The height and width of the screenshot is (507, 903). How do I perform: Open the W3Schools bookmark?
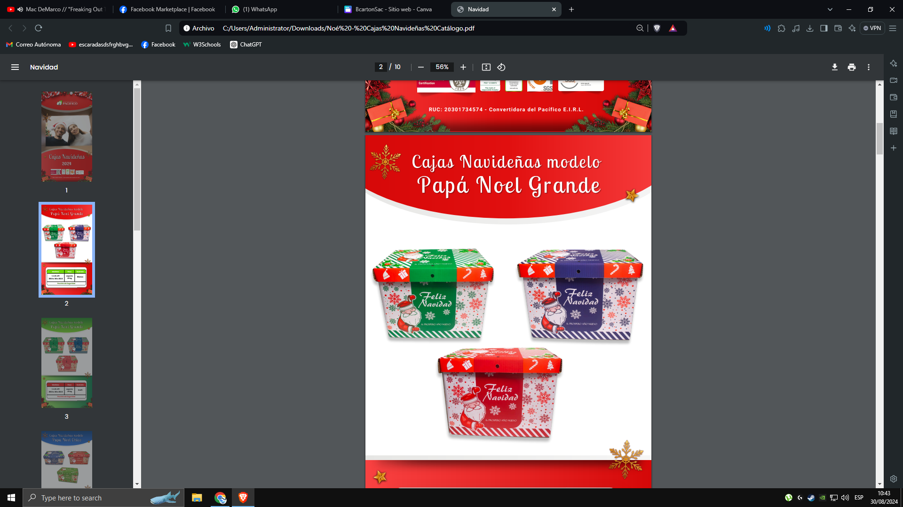tap(202, 45)
